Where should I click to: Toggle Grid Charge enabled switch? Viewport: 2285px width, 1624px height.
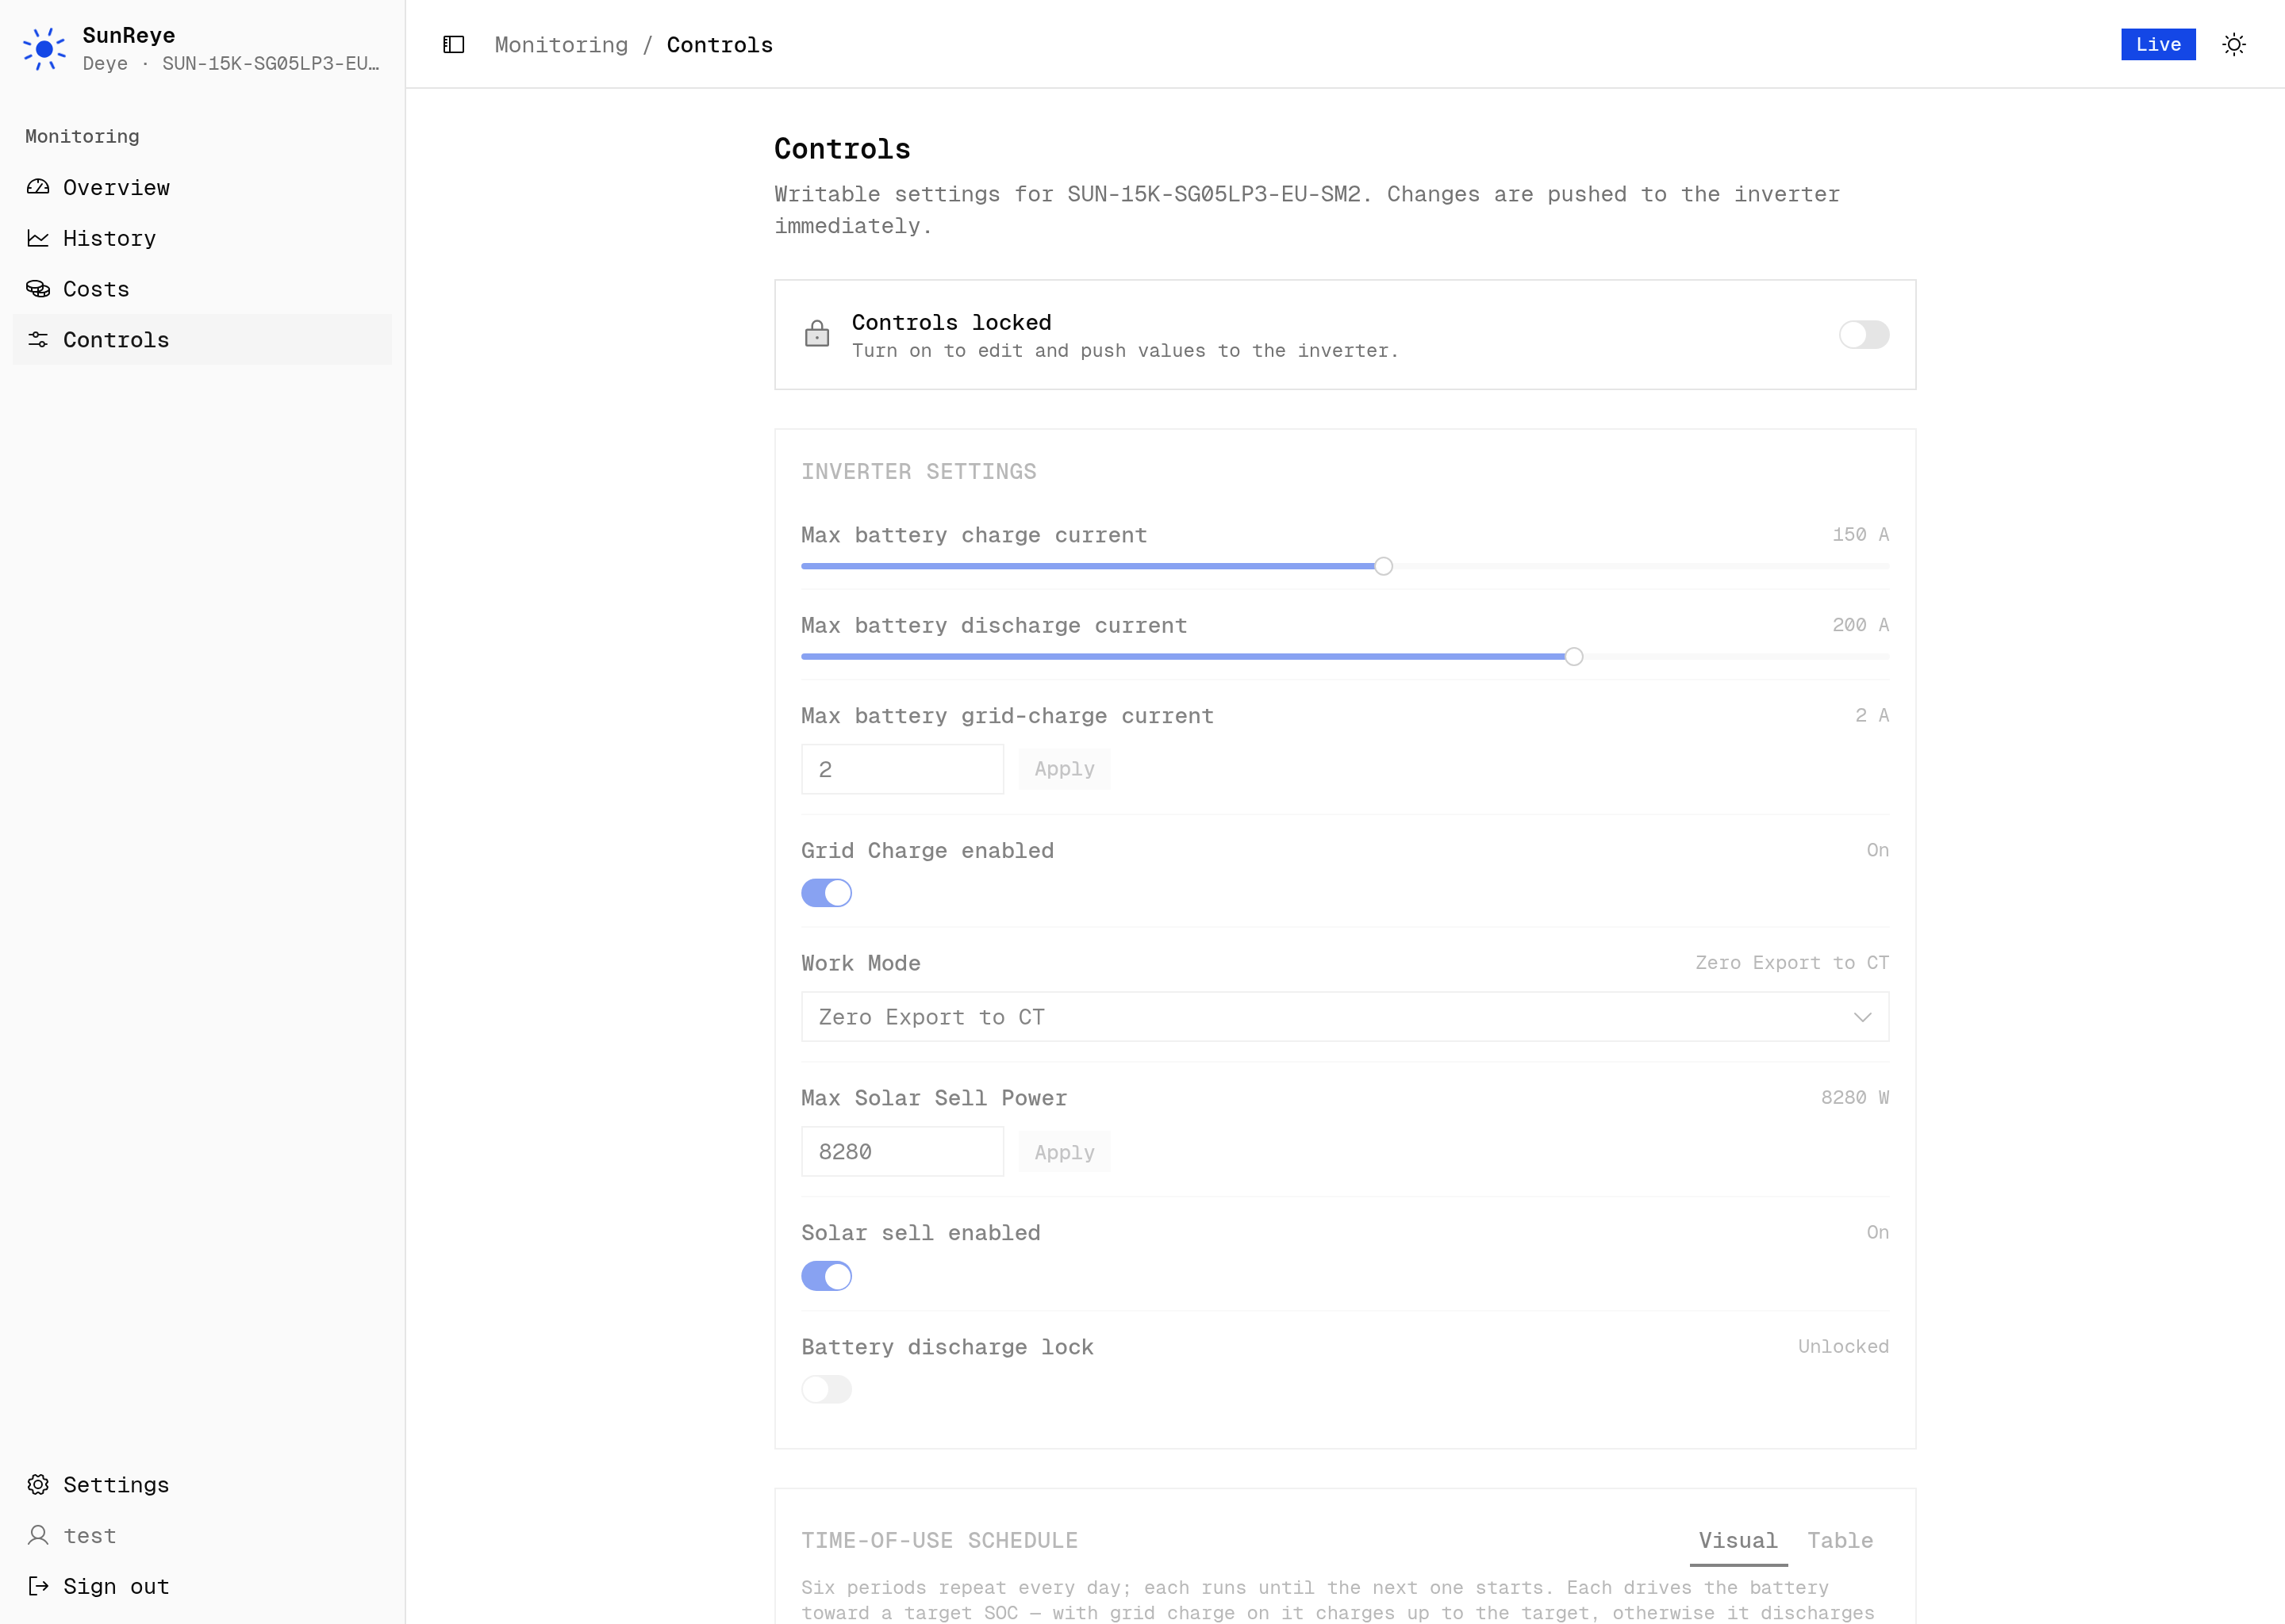point(827,893)
